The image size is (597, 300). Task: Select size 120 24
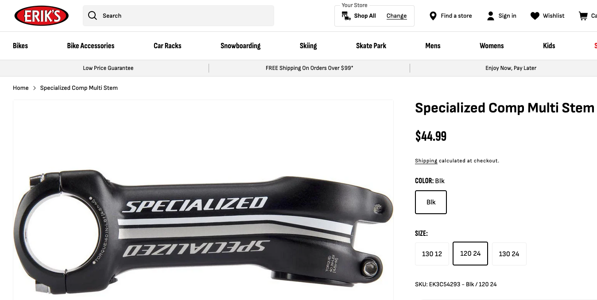[470, 254]
